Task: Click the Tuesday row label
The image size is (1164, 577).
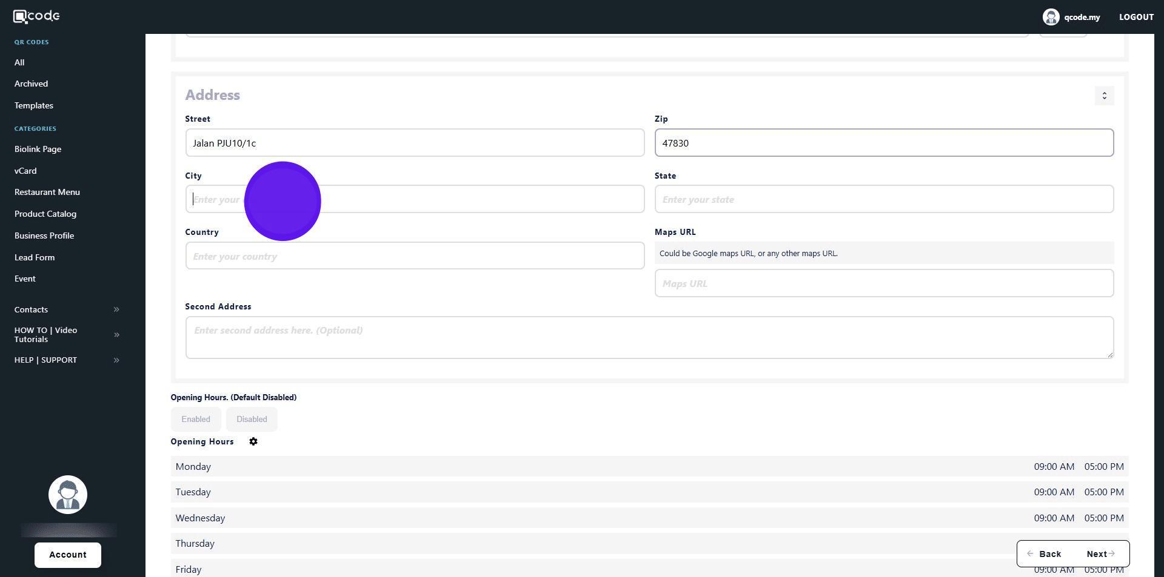Action: [x=193, y=492]
